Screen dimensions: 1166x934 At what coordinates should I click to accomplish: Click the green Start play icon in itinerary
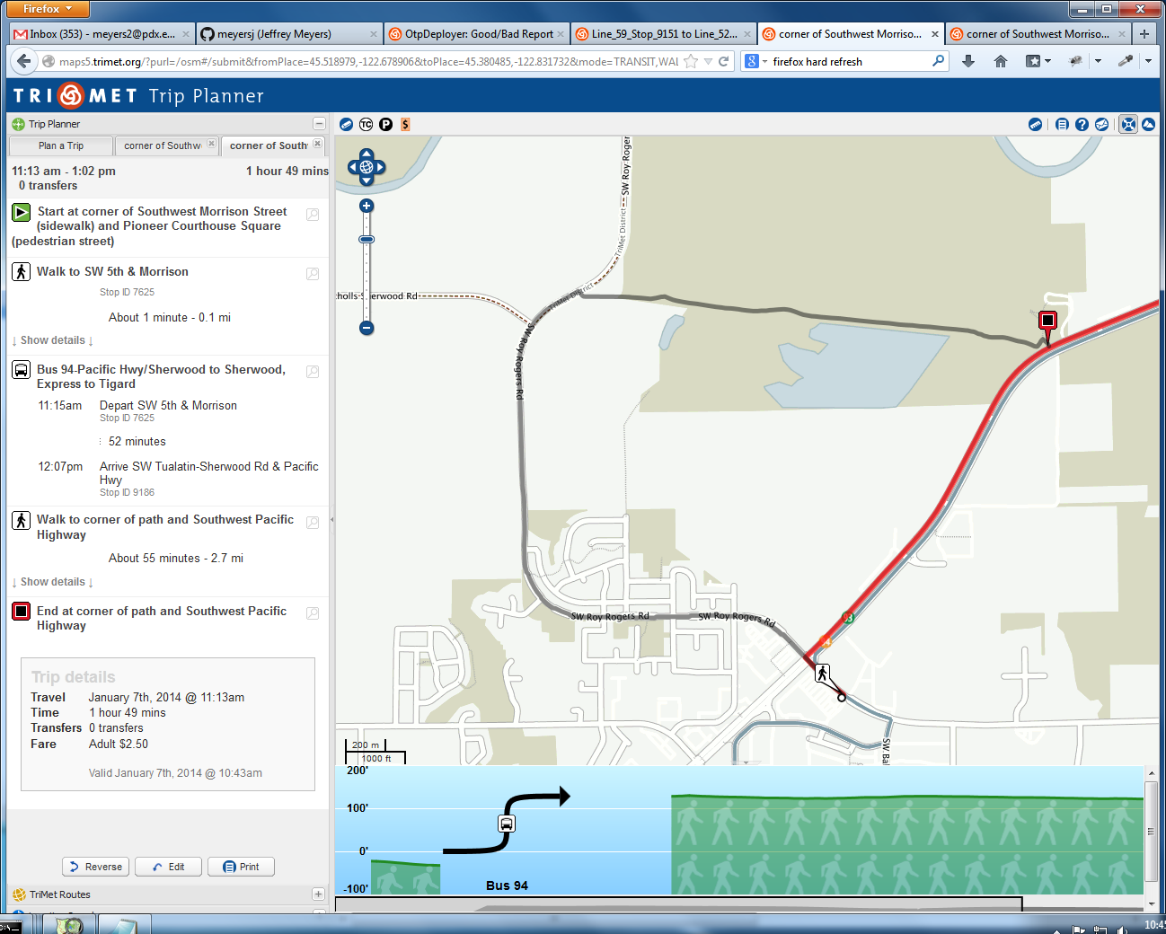click(x=22, y=213)
